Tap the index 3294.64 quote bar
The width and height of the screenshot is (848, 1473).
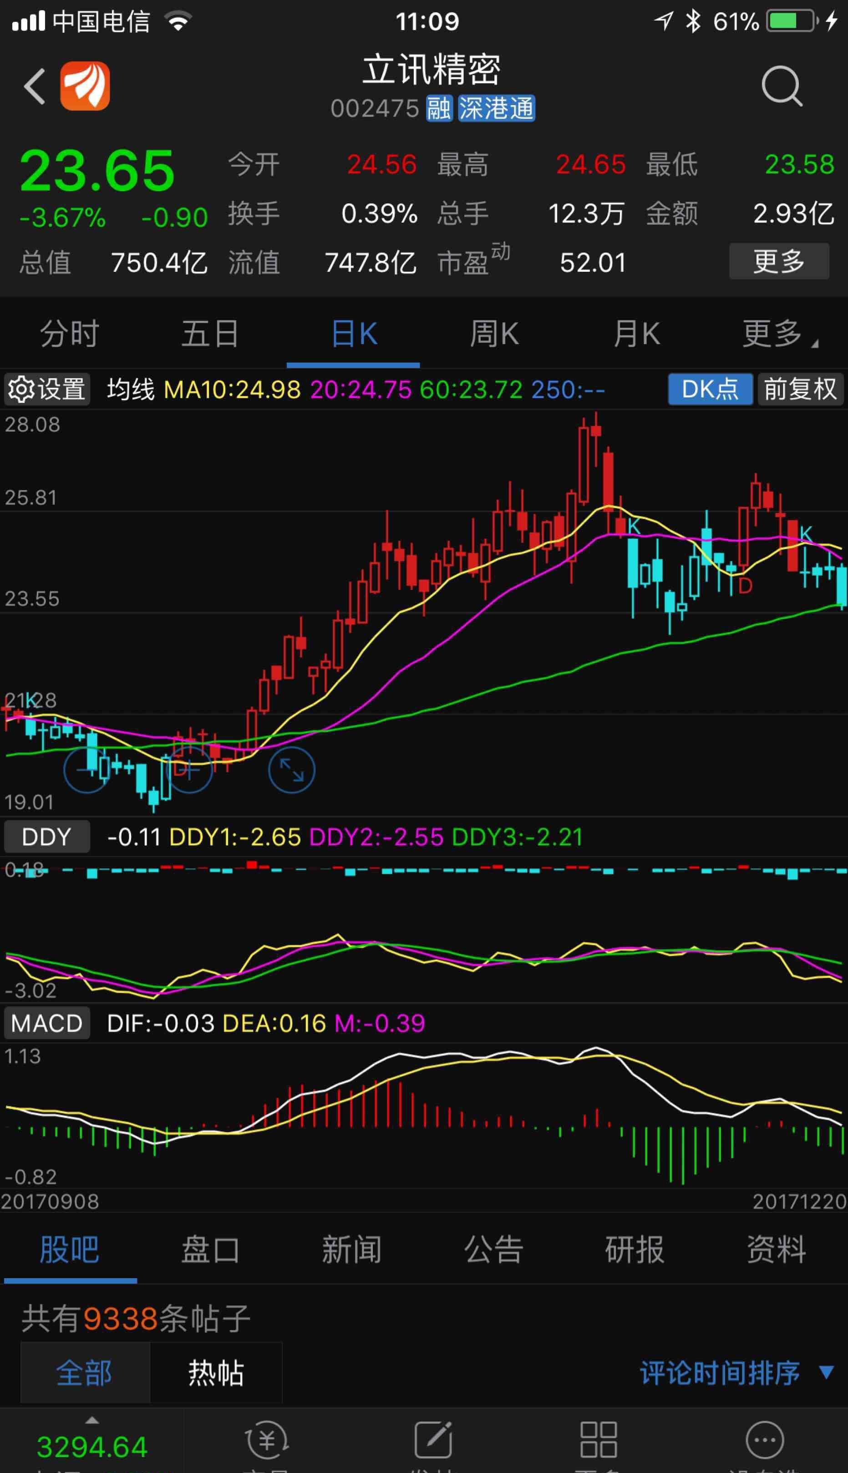[x=92, y=1446]
